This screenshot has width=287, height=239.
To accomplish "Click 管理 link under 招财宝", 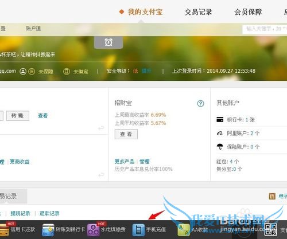I will (145, 162).
